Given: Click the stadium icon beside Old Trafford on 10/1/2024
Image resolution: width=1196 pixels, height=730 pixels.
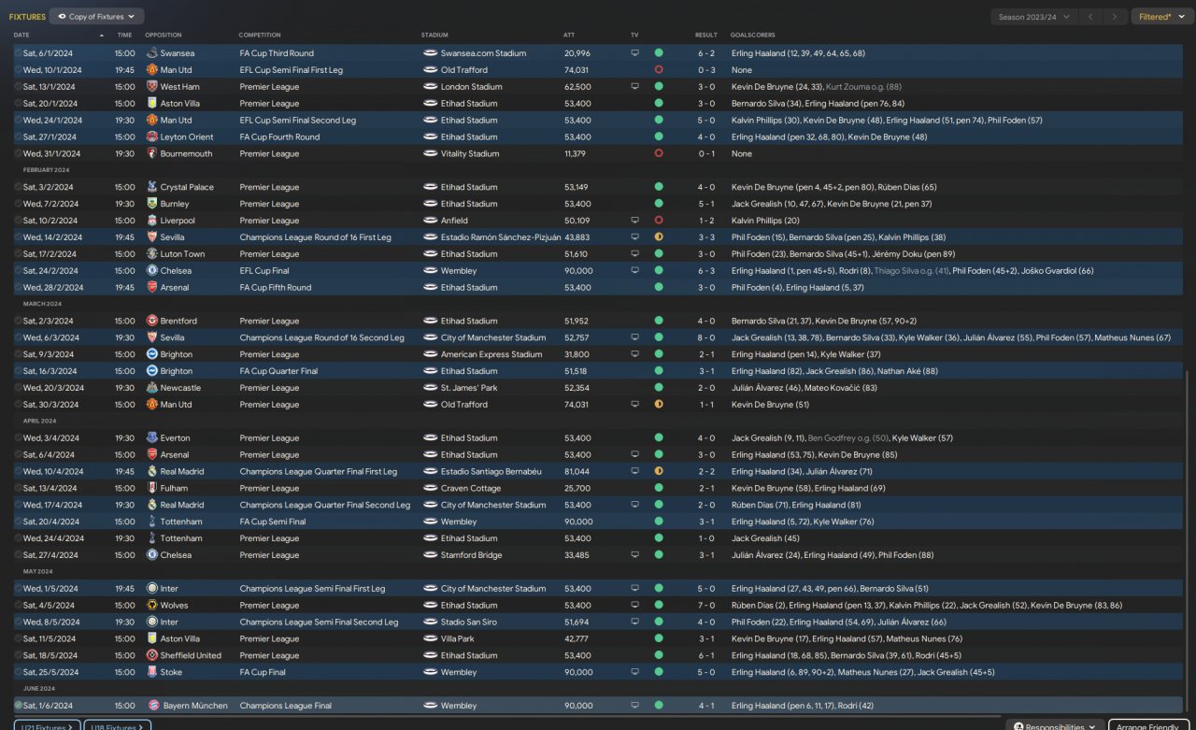Looking at the screenshot, I should (430, 70).
